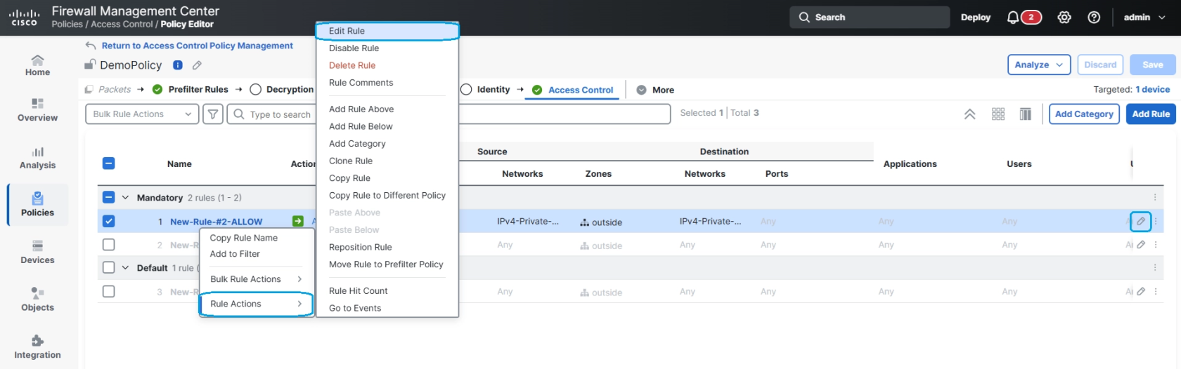Check the rule 3 row checkbox
The image size is (1181, 369).
coord(108,291)
